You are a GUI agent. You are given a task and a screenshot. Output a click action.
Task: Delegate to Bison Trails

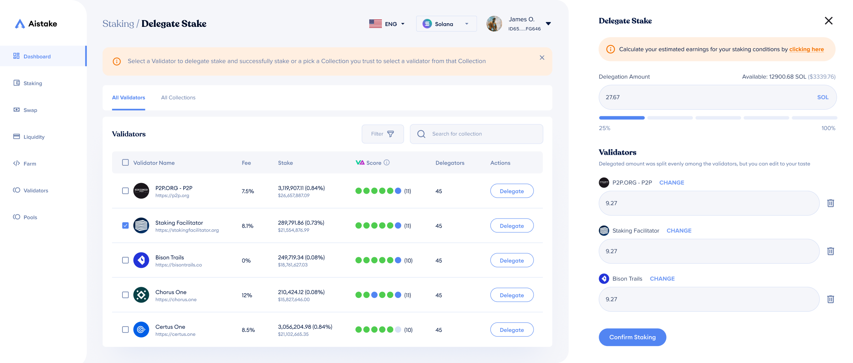[512, 260]
